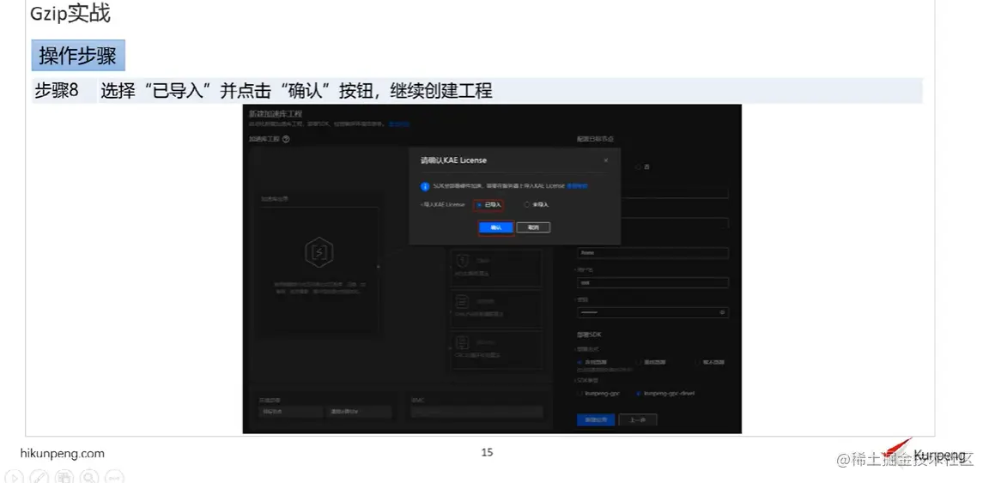
Task: Click the 部署SDK section heading
Action: [588, 335]
